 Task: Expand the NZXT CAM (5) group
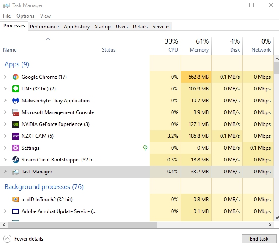click(5, 136)
